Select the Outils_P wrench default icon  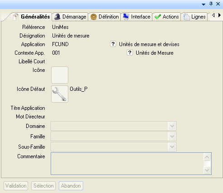(60, 94)
